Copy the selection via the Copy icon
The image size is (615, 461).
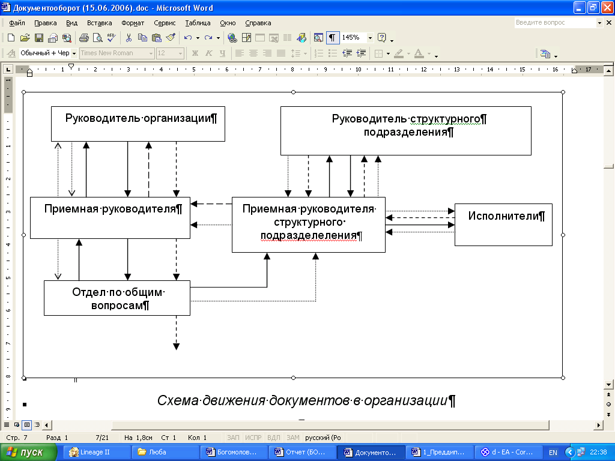click(142, 38)
